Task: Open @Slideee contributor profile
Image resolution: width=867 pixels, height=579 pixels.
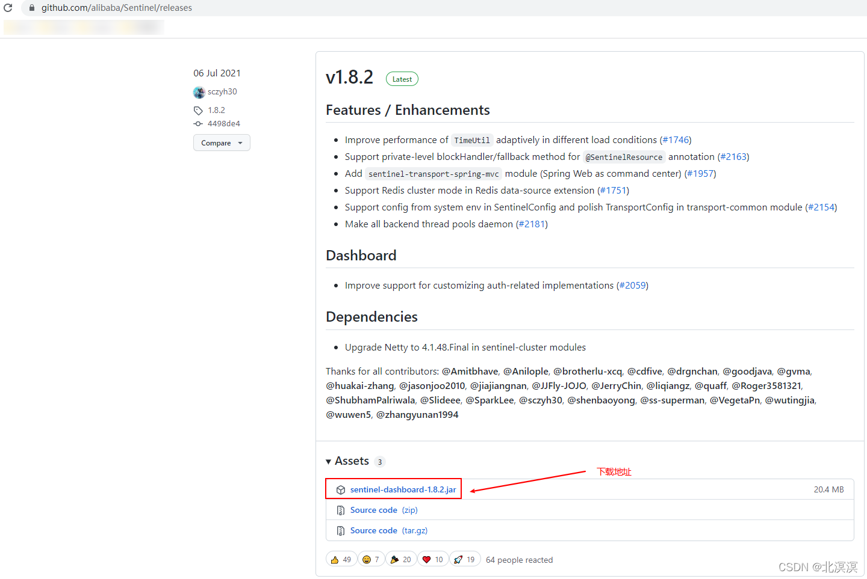Action: [x=440, y=400]
